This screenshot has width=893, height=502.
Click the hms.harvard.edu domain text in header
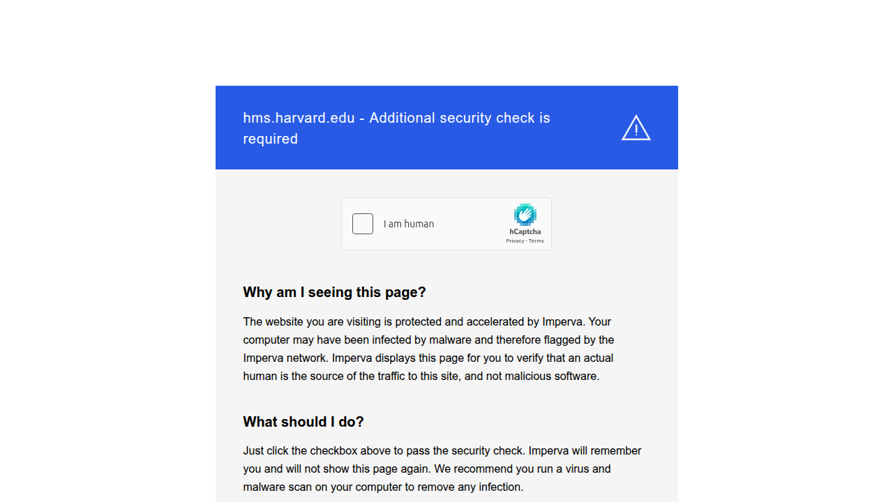299,118
